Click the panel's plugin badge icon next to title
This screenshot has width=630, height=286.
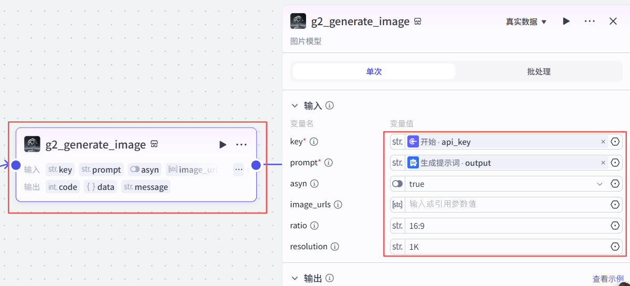[x=418, y=22]
